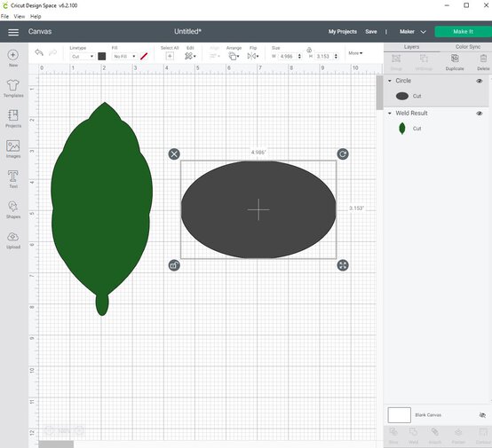492x448 pixels.
Task: Open the Flip dropdown
Action: click(253, 56)
